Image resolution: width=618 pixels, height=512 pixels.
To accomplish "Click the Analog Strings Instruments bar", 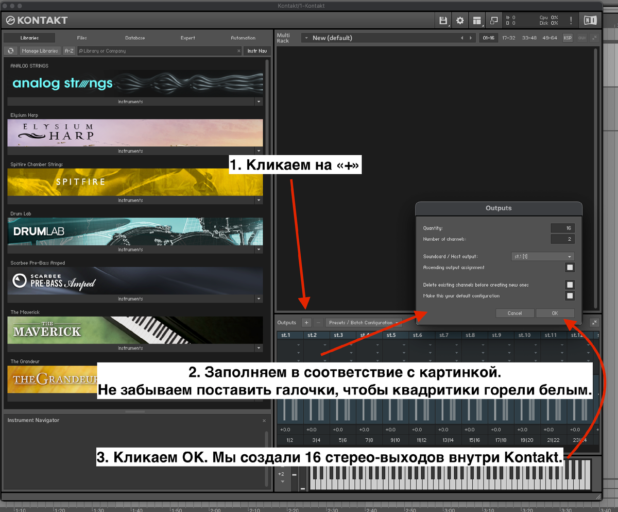I will pos(131,102).
